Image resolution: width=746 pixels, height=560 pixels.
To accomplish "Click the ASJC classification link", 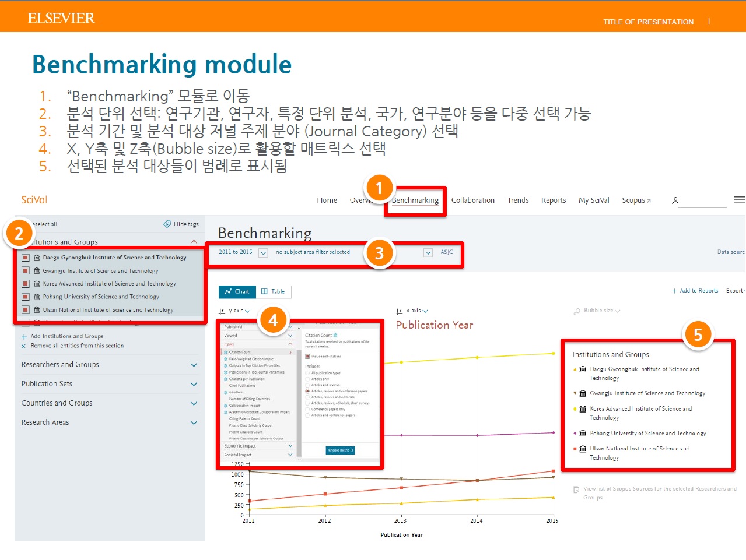I will coord(447,252).
